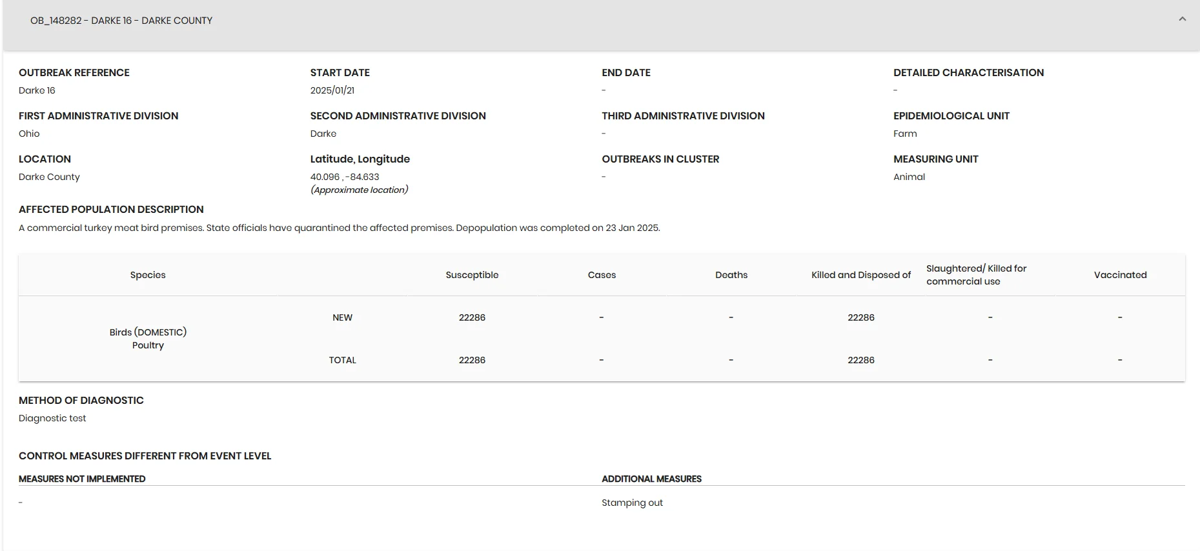Select the Stamping out measure
The width and height of the screenshot is (1200, 551).
[x=632, y=503]
